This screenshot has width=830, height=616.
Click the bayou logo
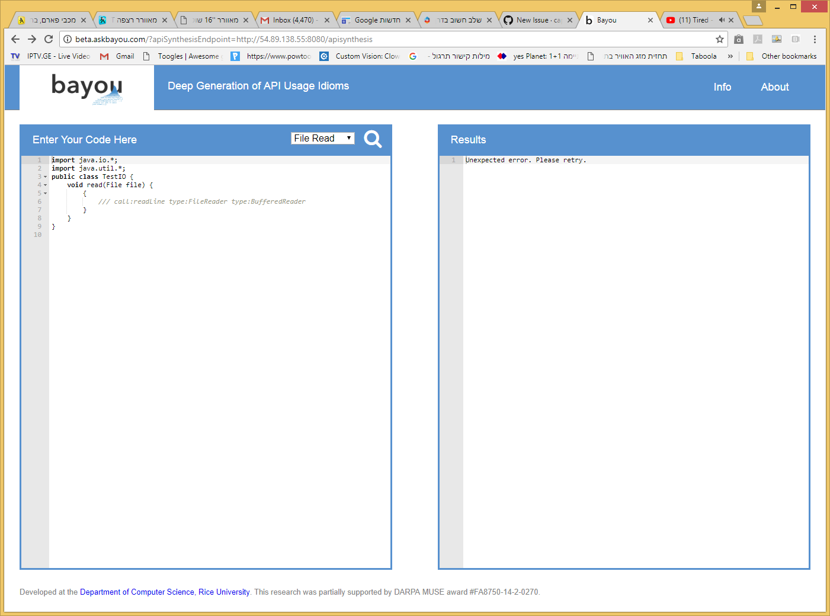[86, 88]
